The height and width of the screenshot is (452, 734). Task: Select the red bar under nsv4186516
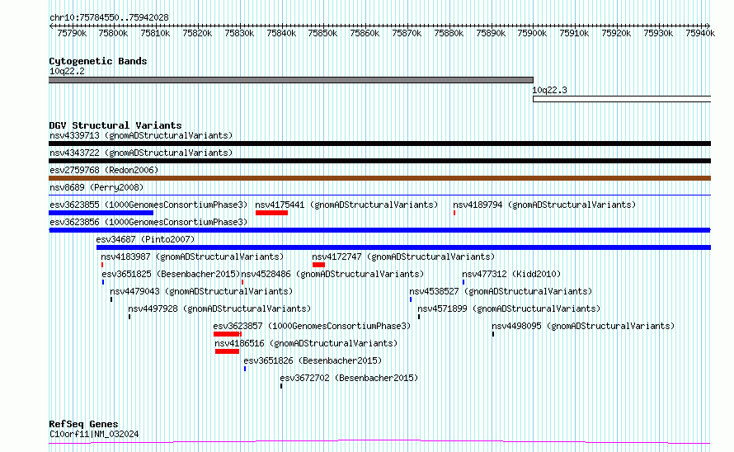[x=227, y=351]
